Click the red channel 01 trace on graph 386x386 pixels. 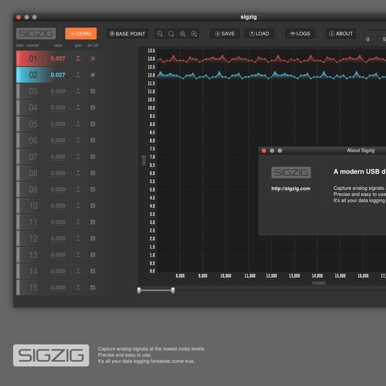pyautogui.click(x=272, y=60)
